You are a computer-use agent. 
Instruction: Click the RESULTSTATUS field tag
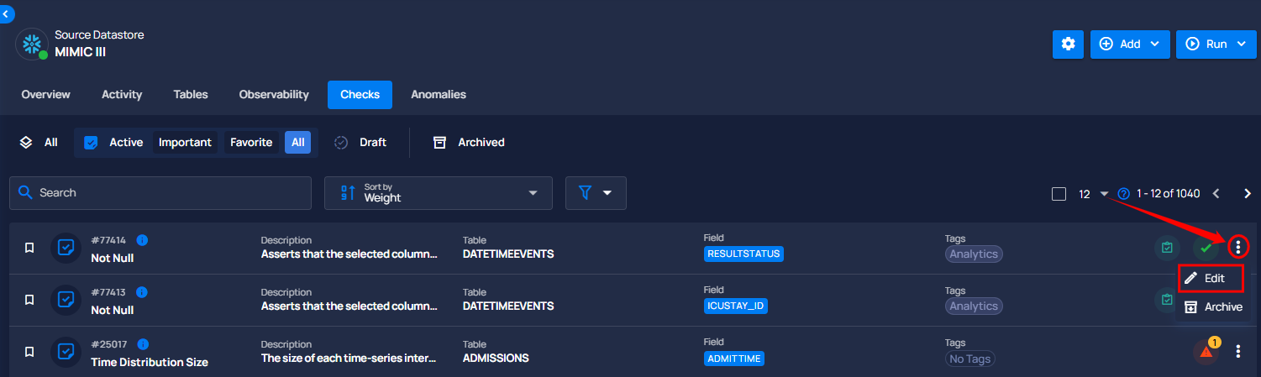point(743,254)
